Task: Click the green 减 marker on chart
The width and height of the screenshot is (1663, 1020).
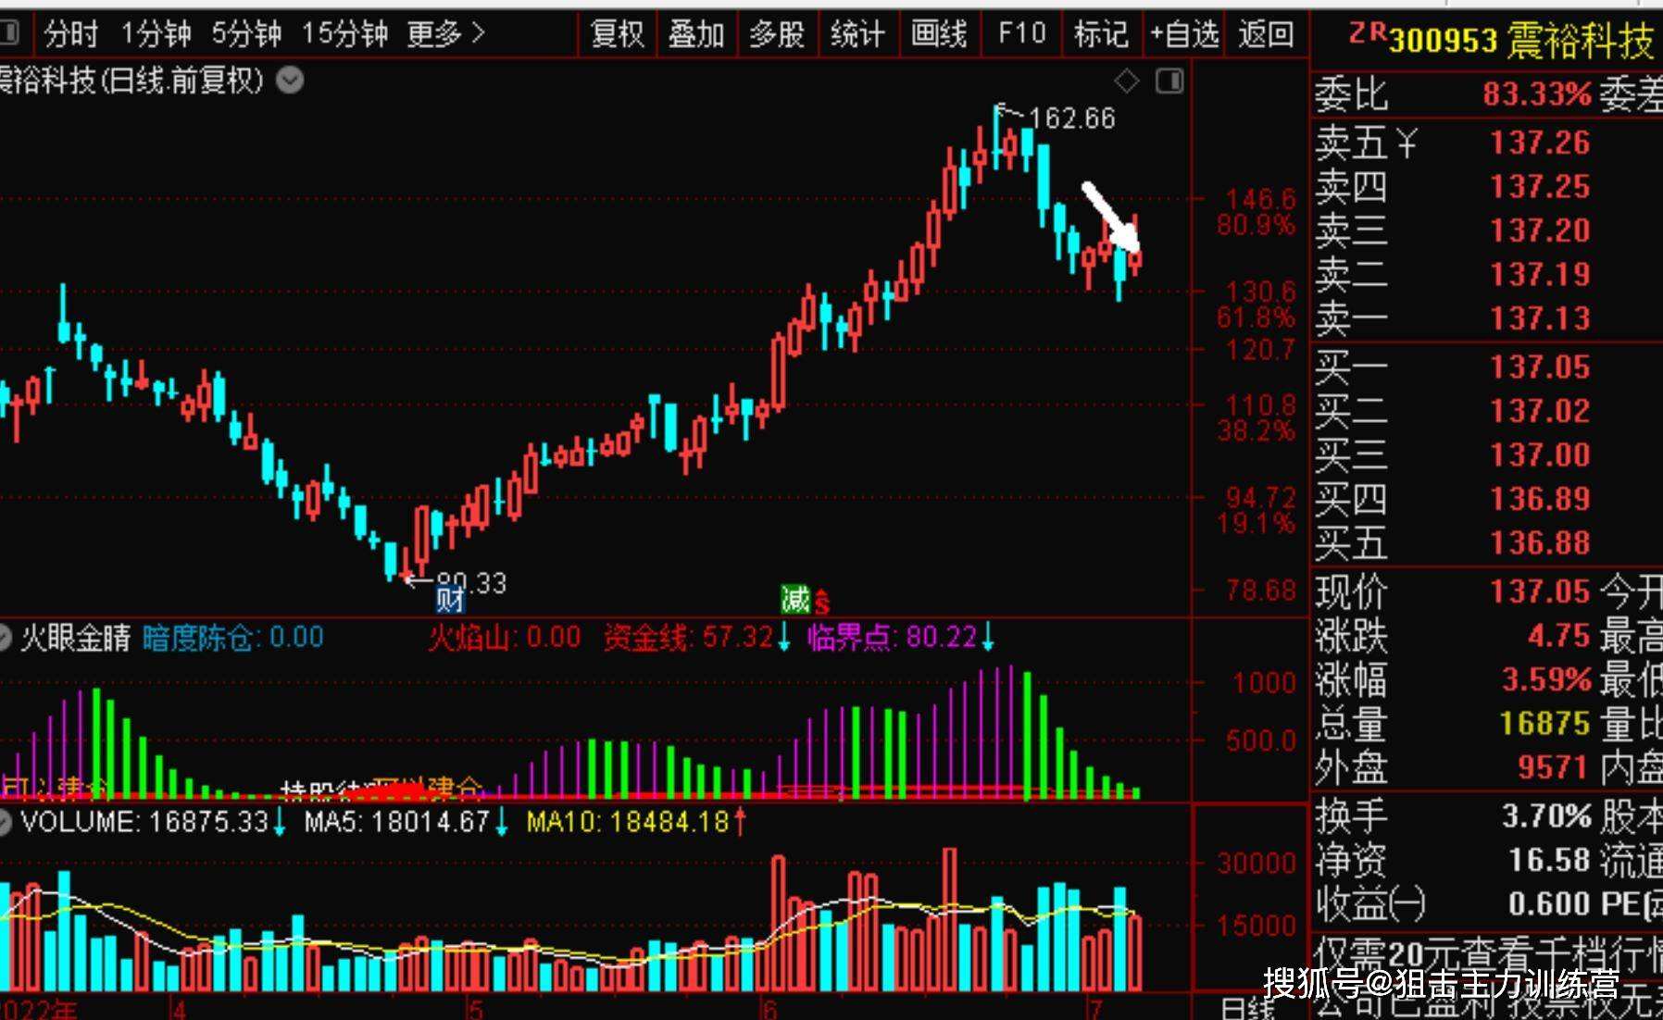Action: click(795, 599)
